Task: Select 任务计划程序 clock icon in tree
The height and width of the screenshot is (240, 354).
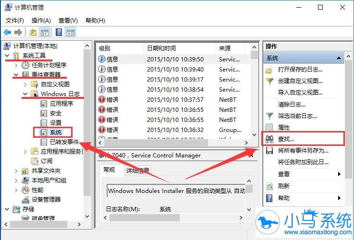Action: pyautogui.click(x=25, y=65)
